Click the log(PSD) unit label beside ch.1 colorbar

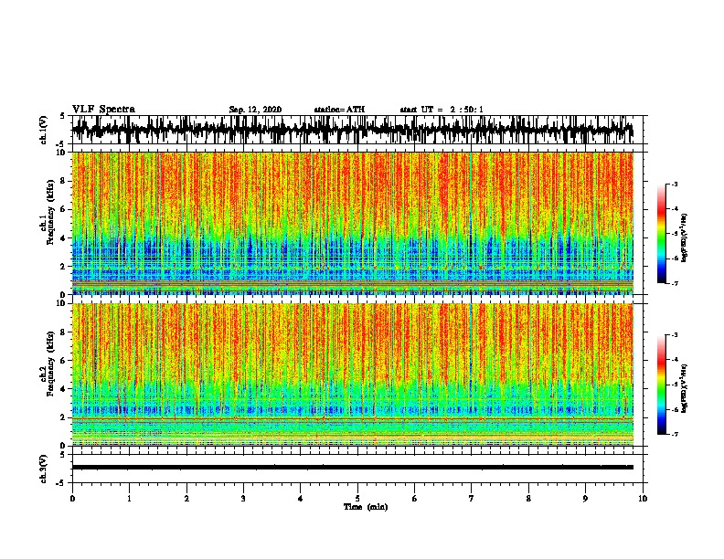click(x=686, y=237)
